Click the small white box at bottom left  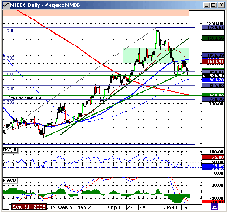click(x=6, y=206)
